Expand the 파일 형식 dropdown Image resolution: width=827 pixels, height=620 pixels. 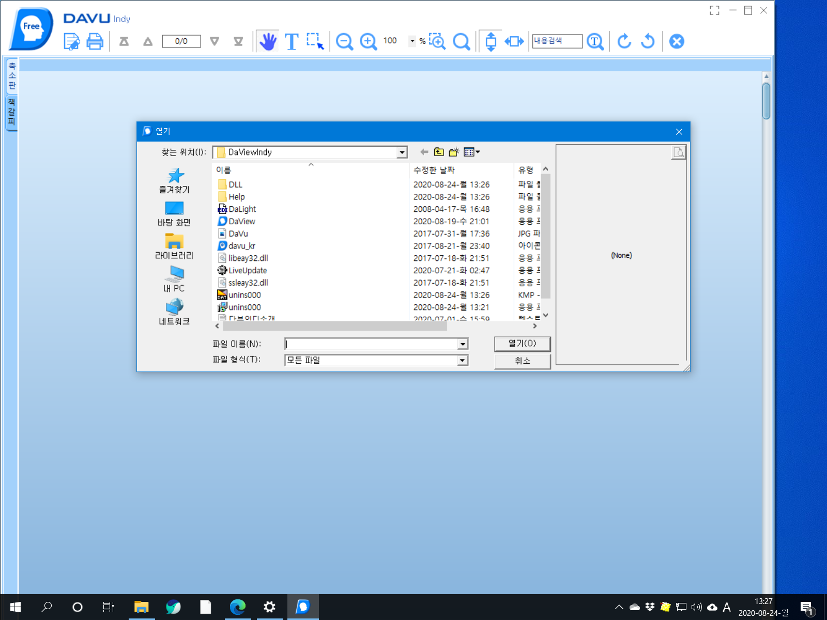pyautogui.click(x=463, y=361)
